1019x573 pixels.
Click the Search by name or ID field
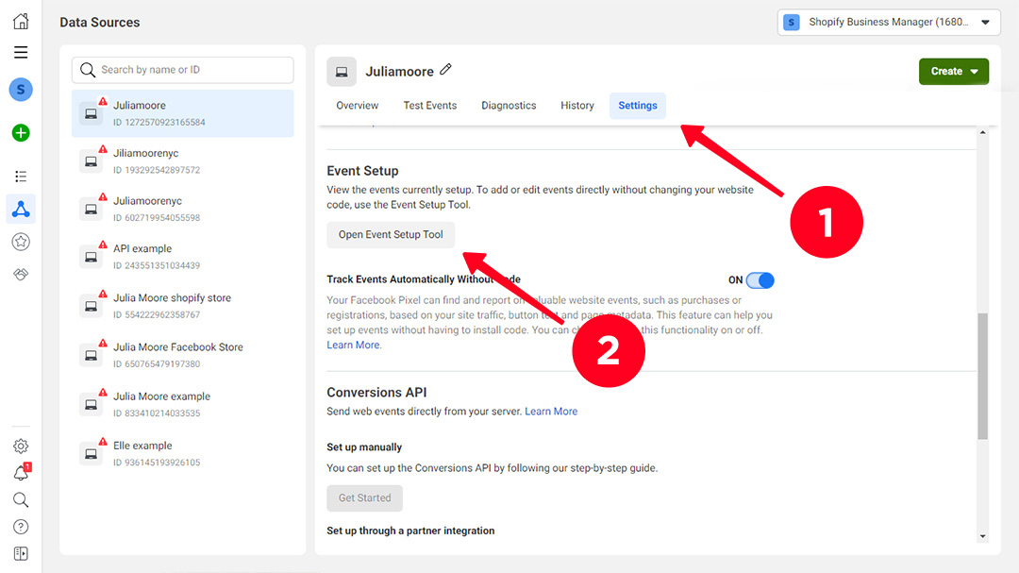(183, 70)
